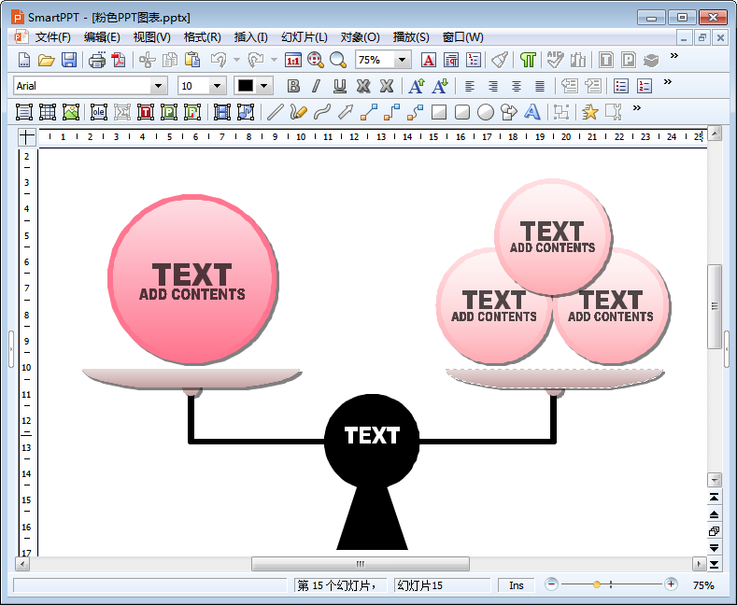This screenshot has height=605, width=737.
Task: Create a new document with the New icon
Action: click(x=24, y=60)
